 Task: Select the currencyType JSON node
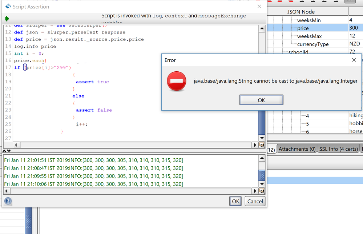(x=312, y=44)
